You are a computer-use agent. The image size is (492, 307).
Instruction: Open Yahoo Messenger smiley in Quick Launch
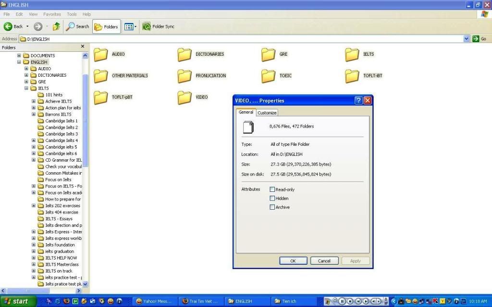click(111, 301)
